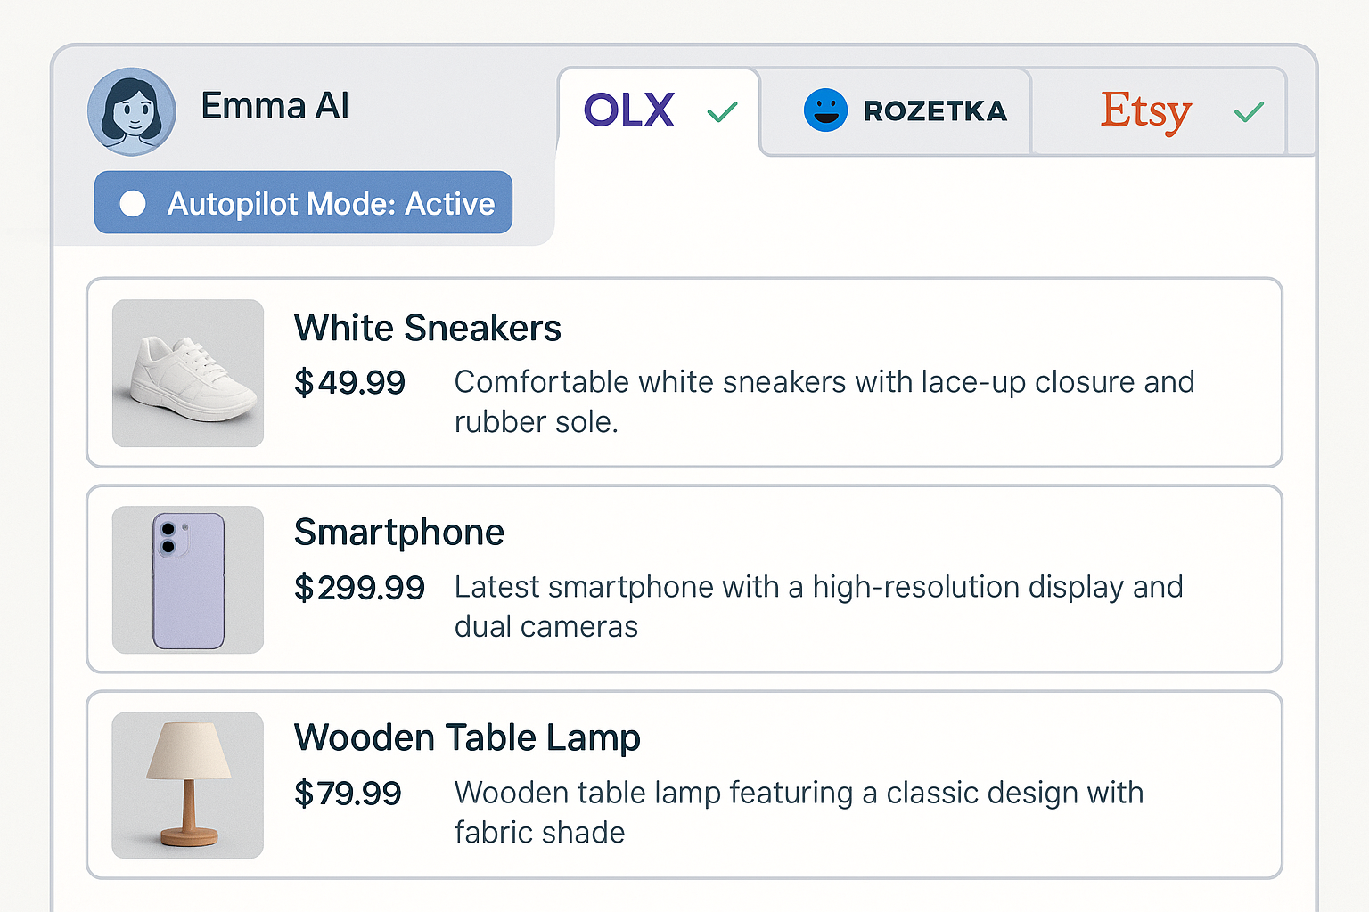The image size is (1369, 912).
Task: Toggle the Autopilot Mode switch
Action: [x=134, y=204]
